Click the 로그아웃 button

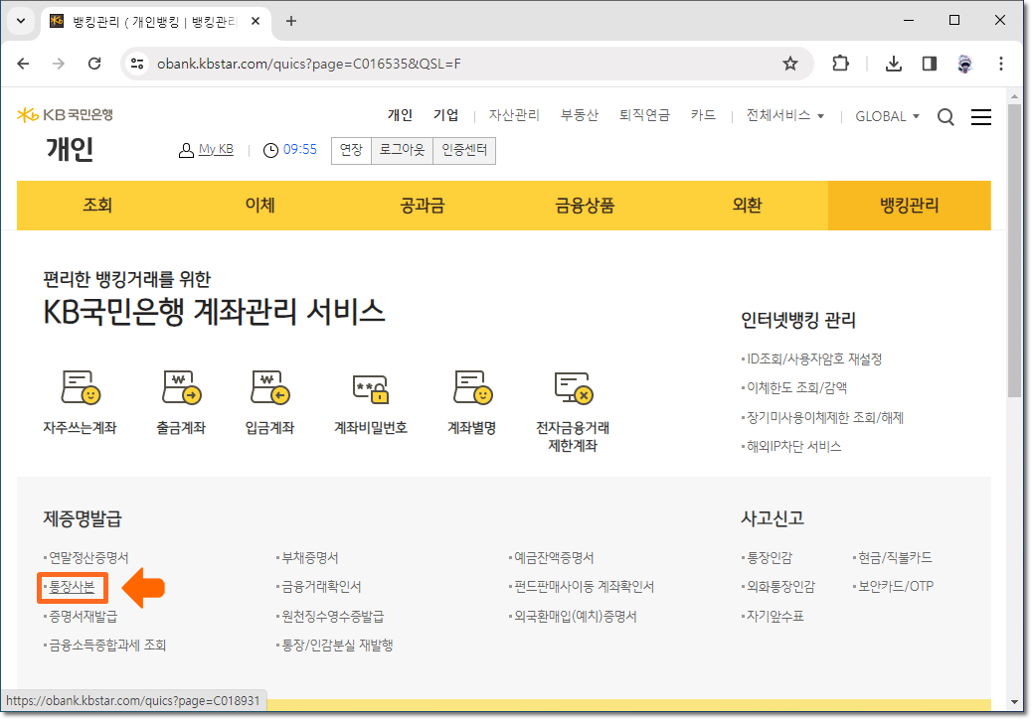(x=402, y=151)
